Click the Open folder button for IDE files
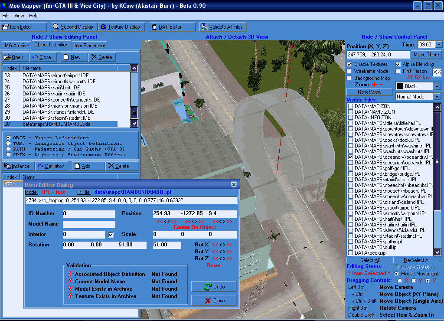The height and width of the screenshot is (321, 444). click(x=15, y=57)
